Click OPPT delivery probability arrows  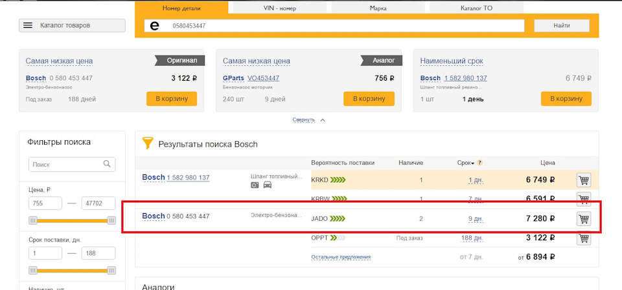tap(338, 238)
